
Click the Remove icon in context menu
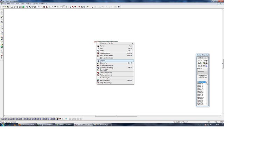point(98,46)
